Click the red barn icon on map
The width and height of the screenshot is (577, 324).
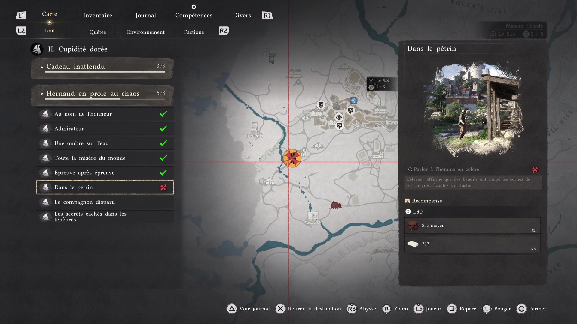(336, 205)
